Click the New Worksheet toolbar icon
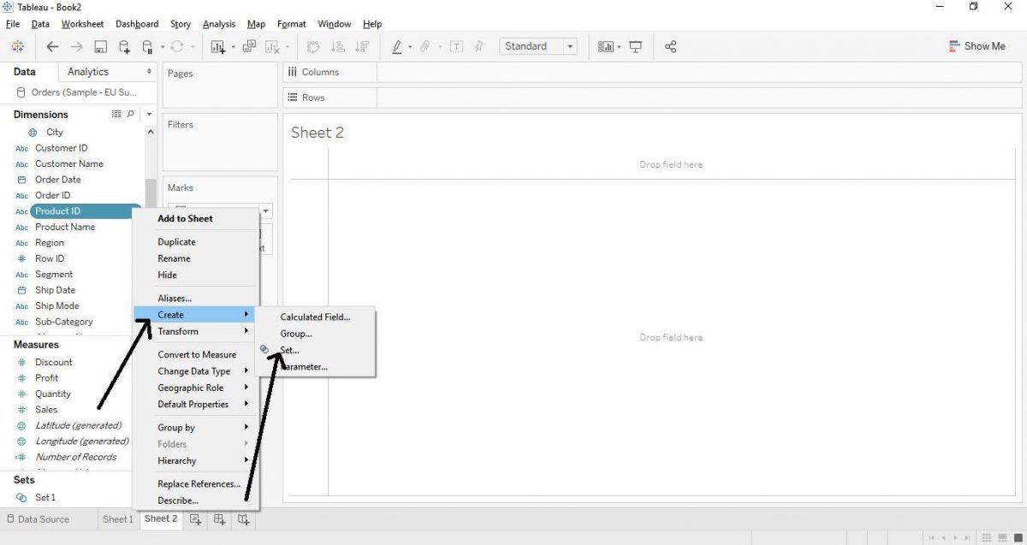Viewport: 1027px width, 545px height. tap(217, 47)
